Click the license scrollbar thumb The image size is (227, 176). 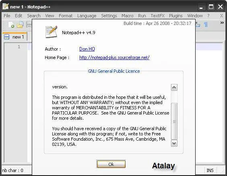tap(174, 121)
